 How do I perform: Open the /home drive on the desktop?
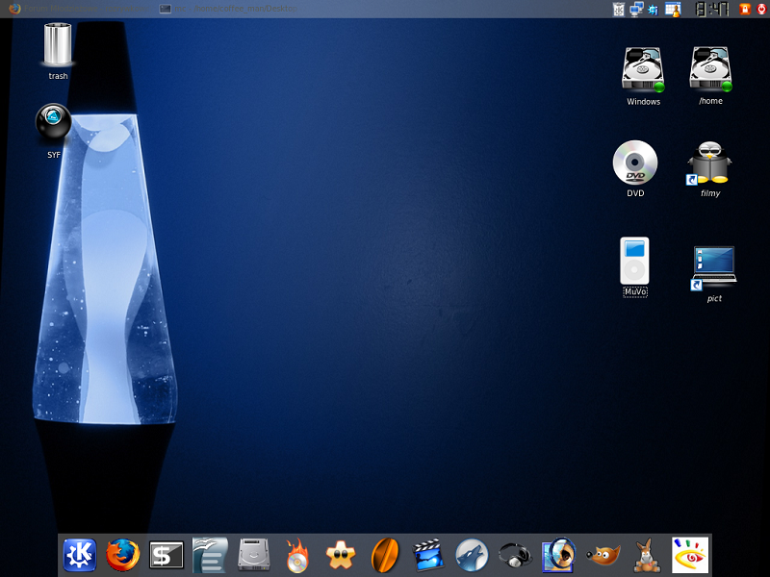711,70
